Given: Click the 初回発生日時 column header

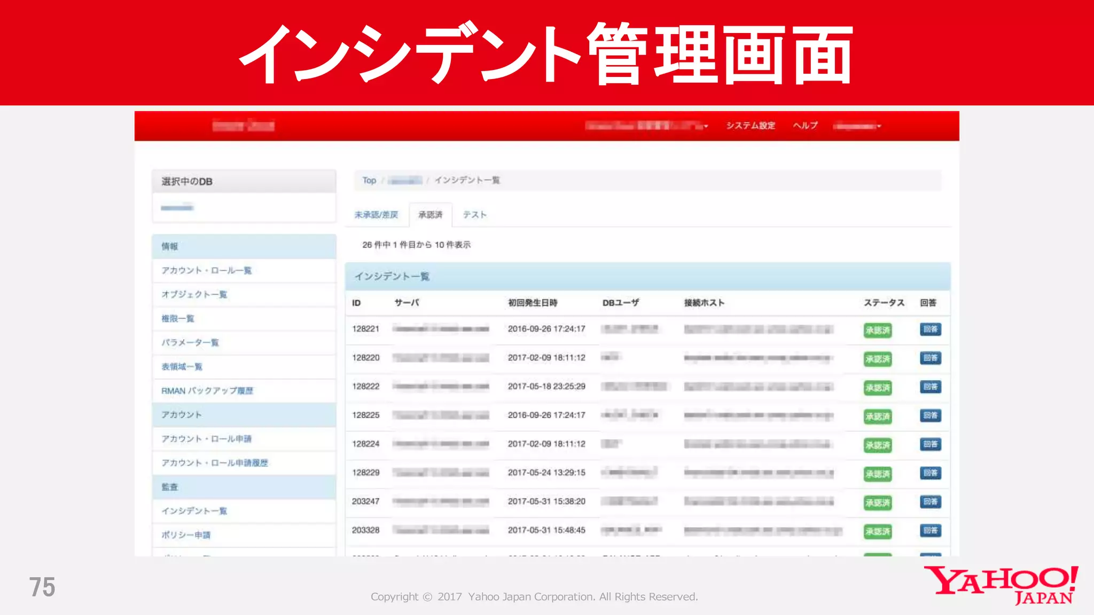Looking at the screenshot, I should tap(533, 303).
